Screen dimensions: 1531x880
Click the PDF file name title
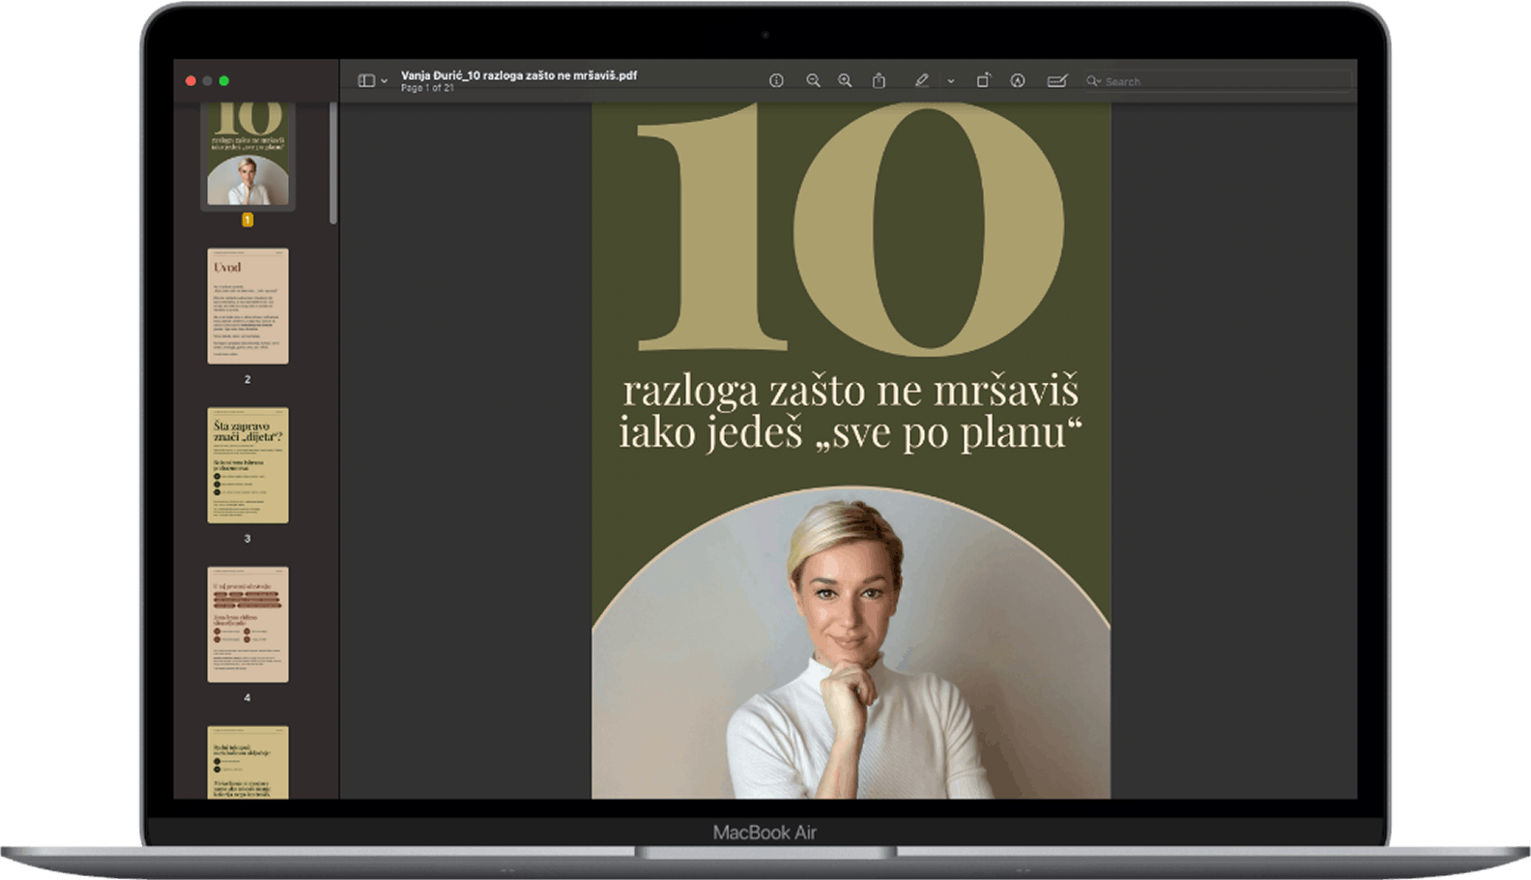(519, 75)
